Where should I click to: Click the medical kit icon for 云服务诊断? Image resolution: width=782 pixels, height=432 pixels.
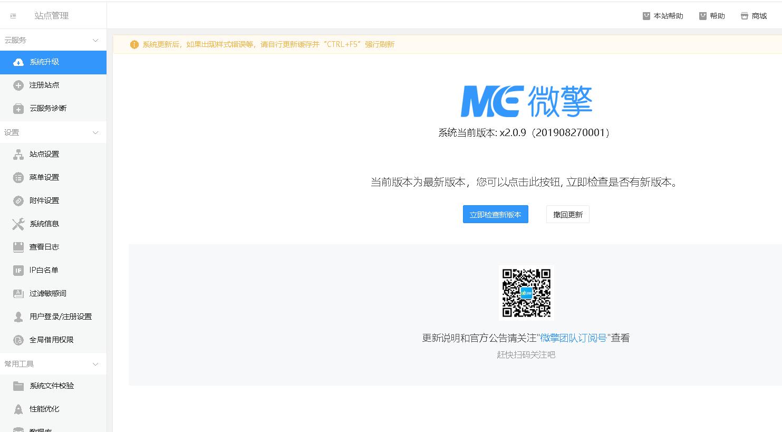coord(18,109)
